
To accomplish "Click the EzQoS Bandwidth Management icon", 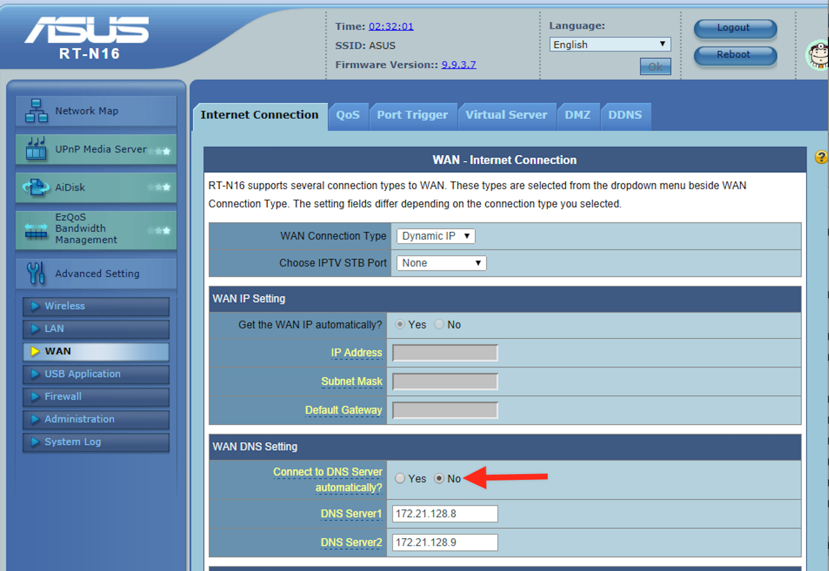I will pyautogui.click(x=36, y=230).
